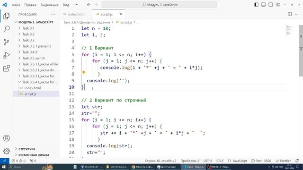
Task: Expand the СТРУКТУРА section
Action: (x=36, y=149)
